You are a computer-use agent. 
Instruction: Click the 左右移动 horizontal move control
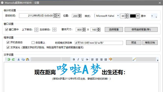point(54,30)
